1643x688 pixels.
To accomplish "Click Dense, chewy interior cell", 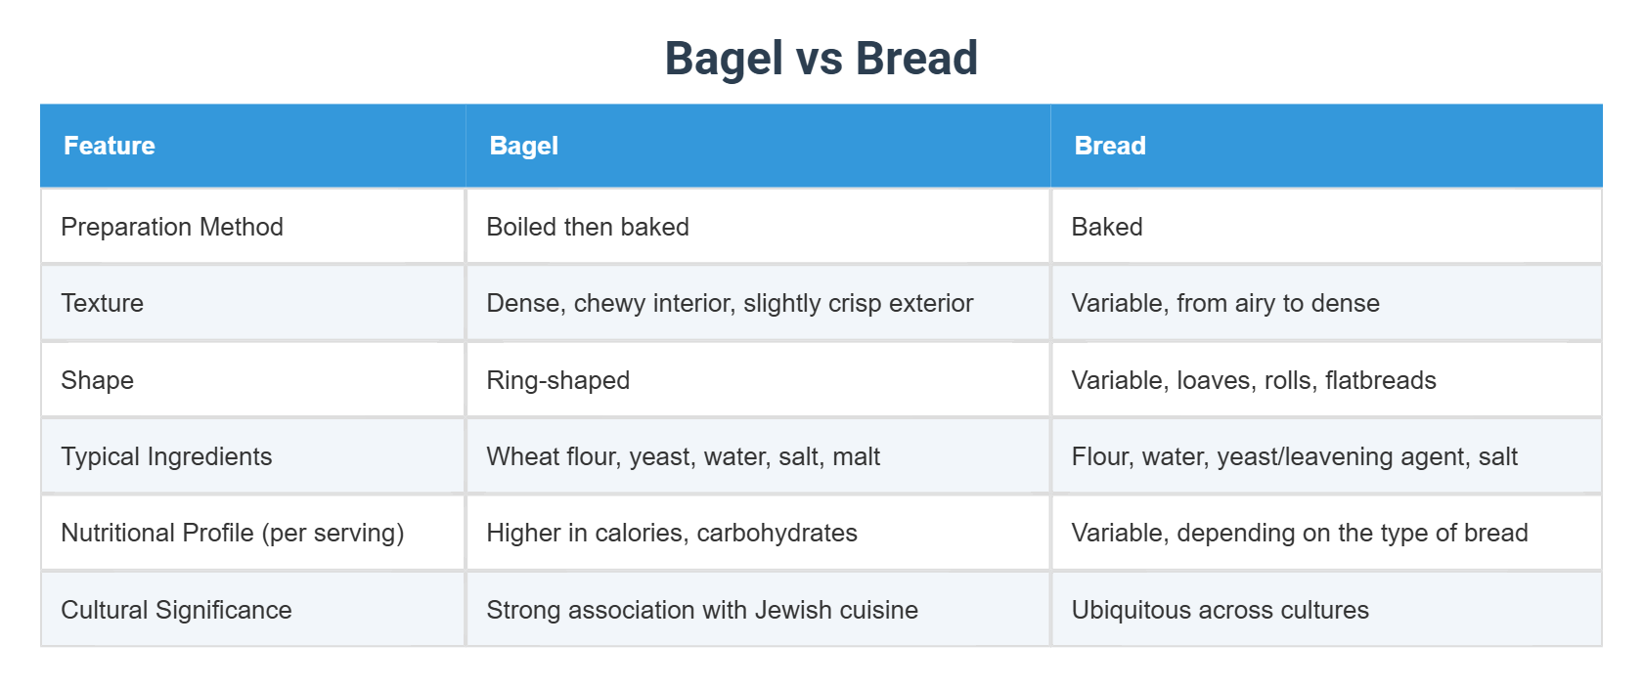I will pyautogui.click(x=730, y=303).
